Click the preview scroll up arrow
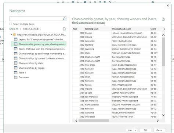Screen dimensions: 174x133 [x=163, y=35]
